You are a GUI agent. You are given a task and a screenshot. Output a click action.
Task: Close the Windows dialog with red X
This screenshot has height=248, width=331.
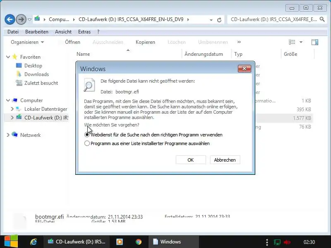pyautogui.click(x=244, y=69)
